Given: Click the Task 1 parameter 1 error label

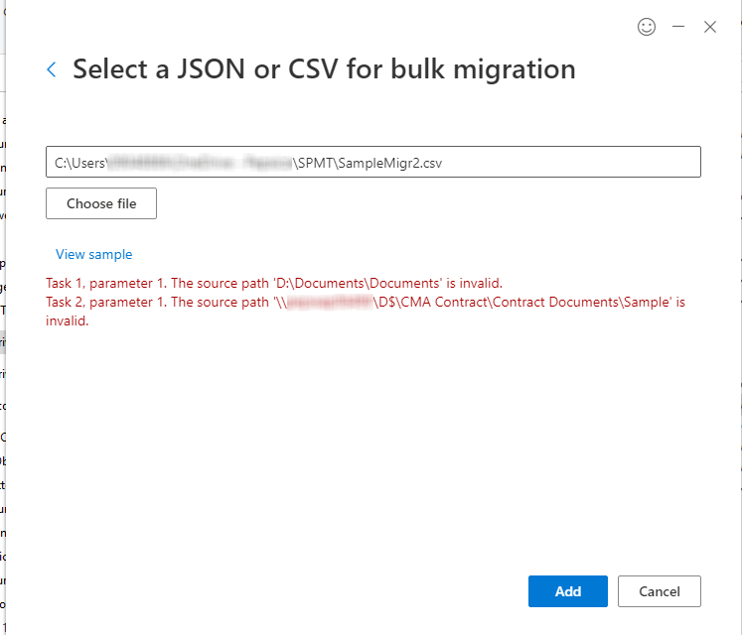Looking at the screenshot, I should pos(103,284).
